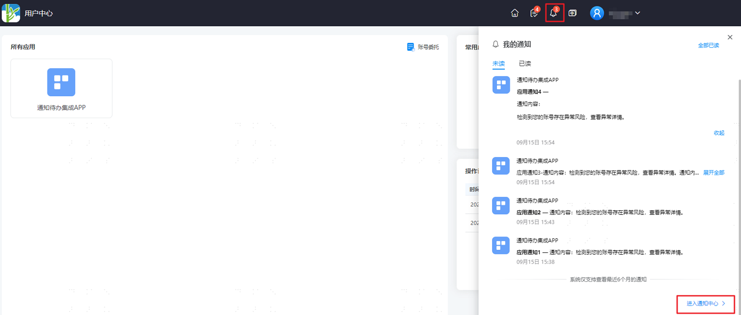The height and width of the screenshot is (315, 741).
Task: Switch to the 已读 tab
Action: (x=525, y=64)
